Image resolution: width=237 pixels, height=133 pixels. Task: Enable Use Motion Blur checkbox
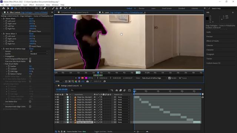30,102
